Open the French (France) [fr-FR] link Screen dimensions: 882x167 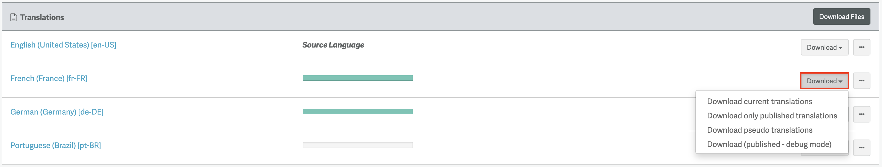[x=49, y=78]
